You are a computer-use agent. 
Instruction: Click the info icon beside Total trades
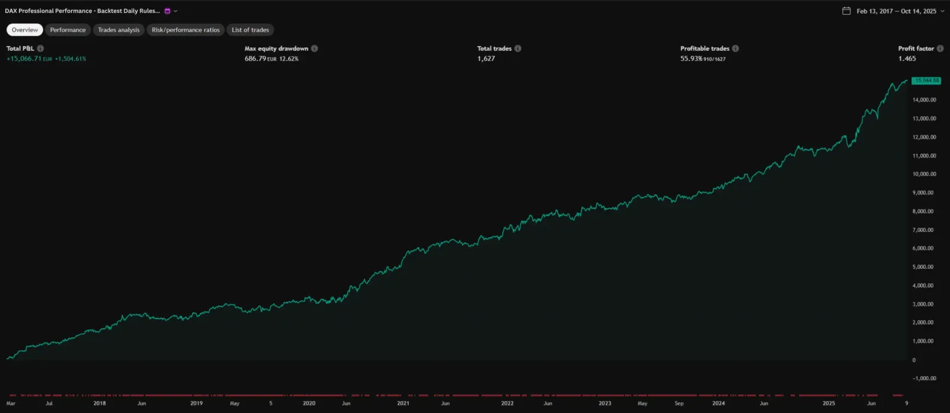pos(518,49)
